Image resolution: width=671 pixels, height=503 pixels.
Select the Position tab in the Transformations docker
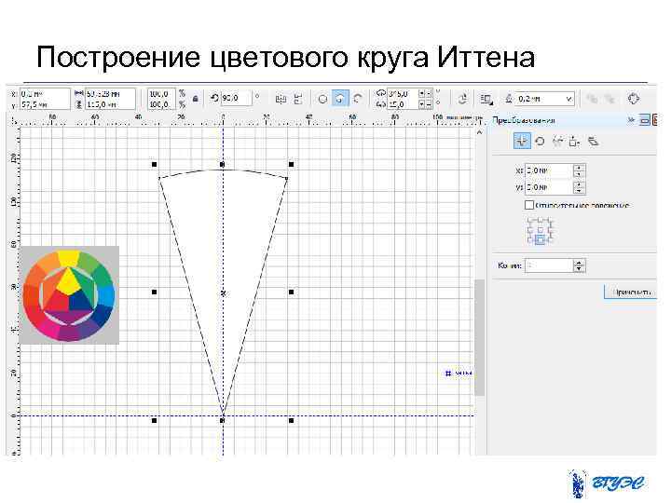click(x=522, y=141)
